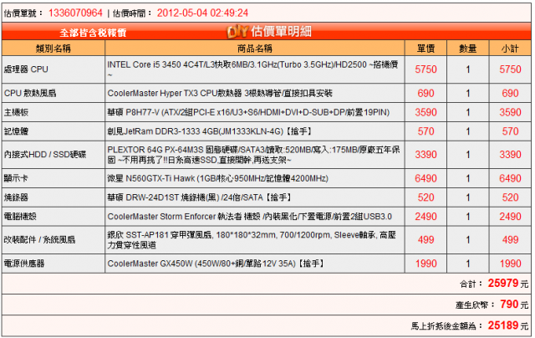Viewport: 535px width, 338px height.
Task: Click the CoolerMaster GX450W product name
Action: [216, 264]
